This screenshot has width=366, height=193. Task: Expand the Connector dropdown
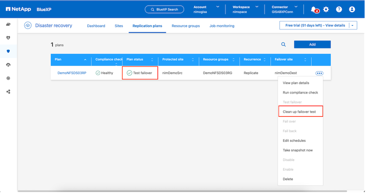296,7
